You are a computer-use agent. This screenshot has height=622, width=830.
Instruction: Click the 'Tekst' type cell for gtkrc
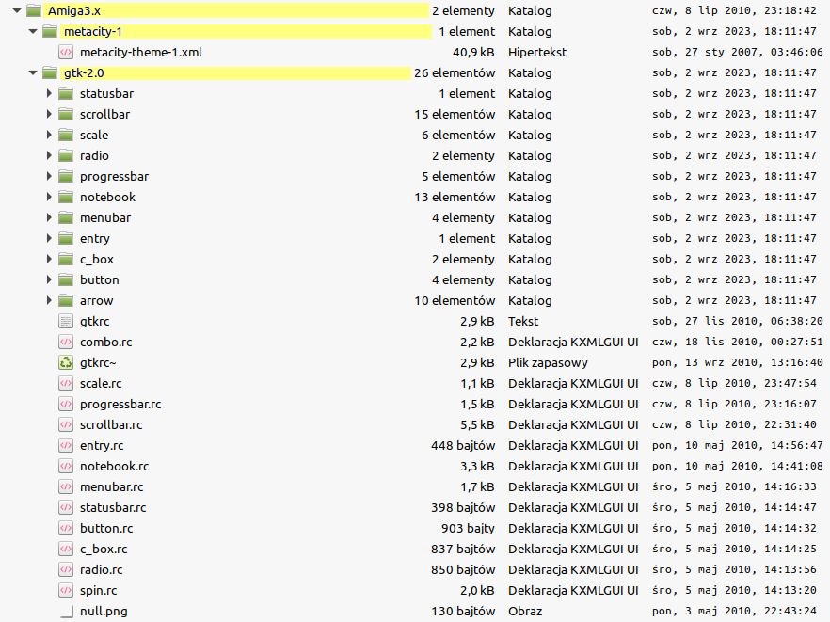pos(523,321)
